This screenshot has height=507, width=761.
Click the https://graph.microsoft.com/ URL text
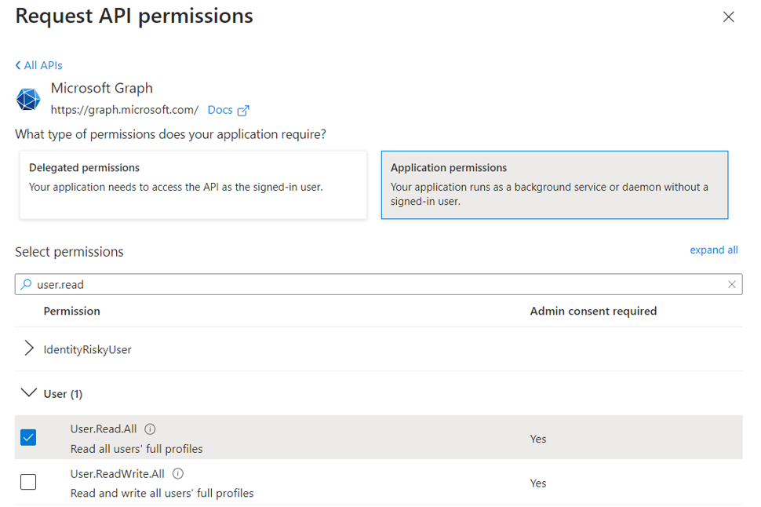tap(125, 110)
